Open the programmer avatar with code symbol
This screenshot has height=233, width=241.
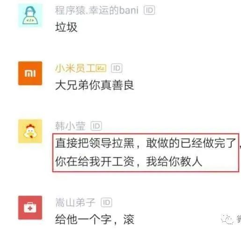click(30, 15)
